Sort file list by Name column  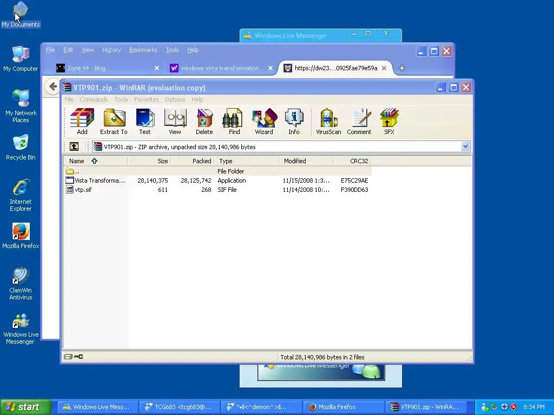coord(95,161)
